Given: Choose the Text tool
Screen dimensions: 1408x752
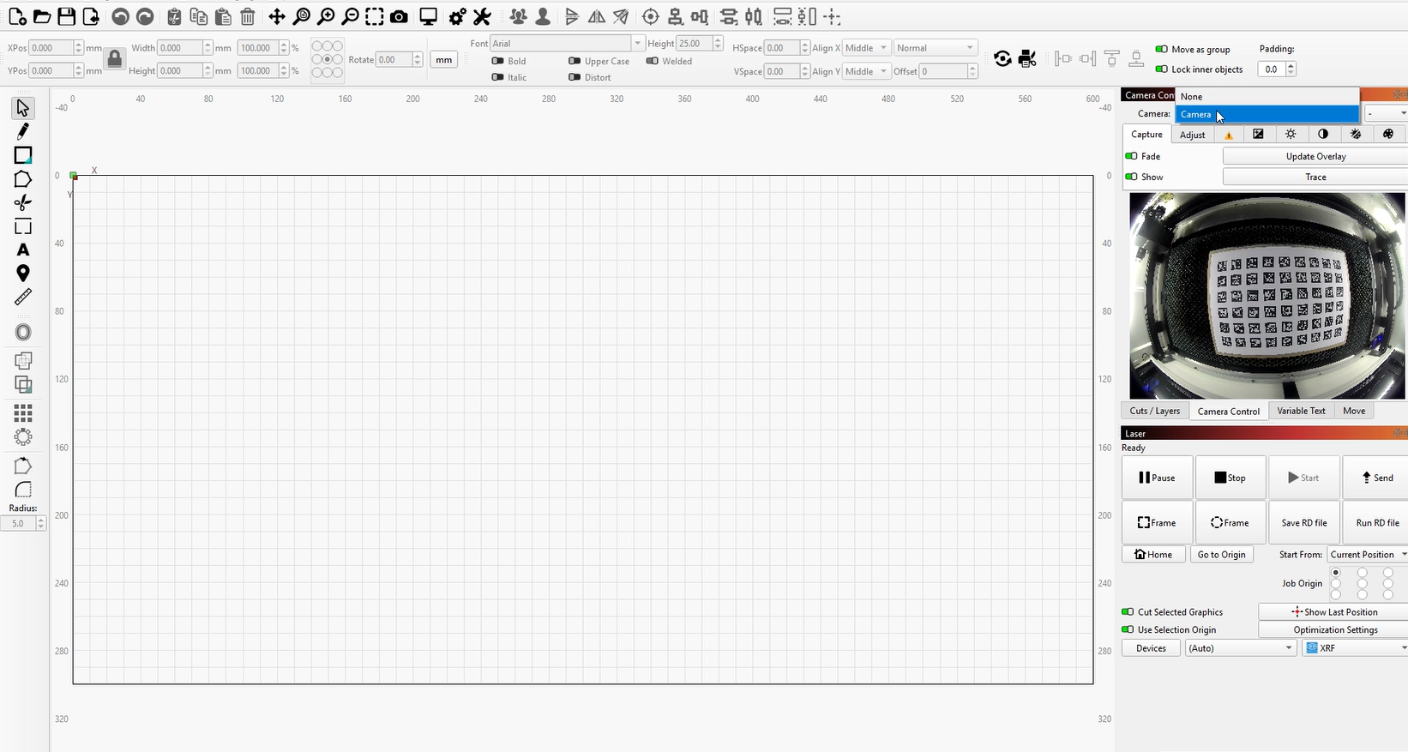Looking at the screenshot, I should pos(23,250).
